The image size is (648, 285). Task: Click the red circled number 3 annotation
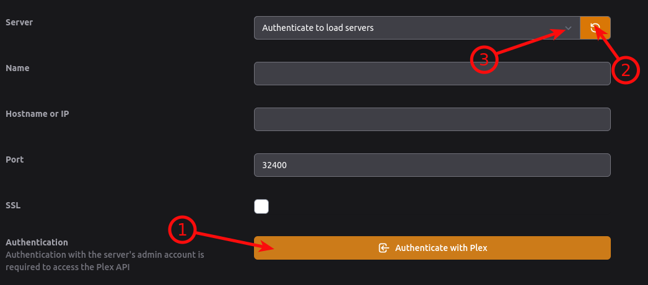coord(484,60)
